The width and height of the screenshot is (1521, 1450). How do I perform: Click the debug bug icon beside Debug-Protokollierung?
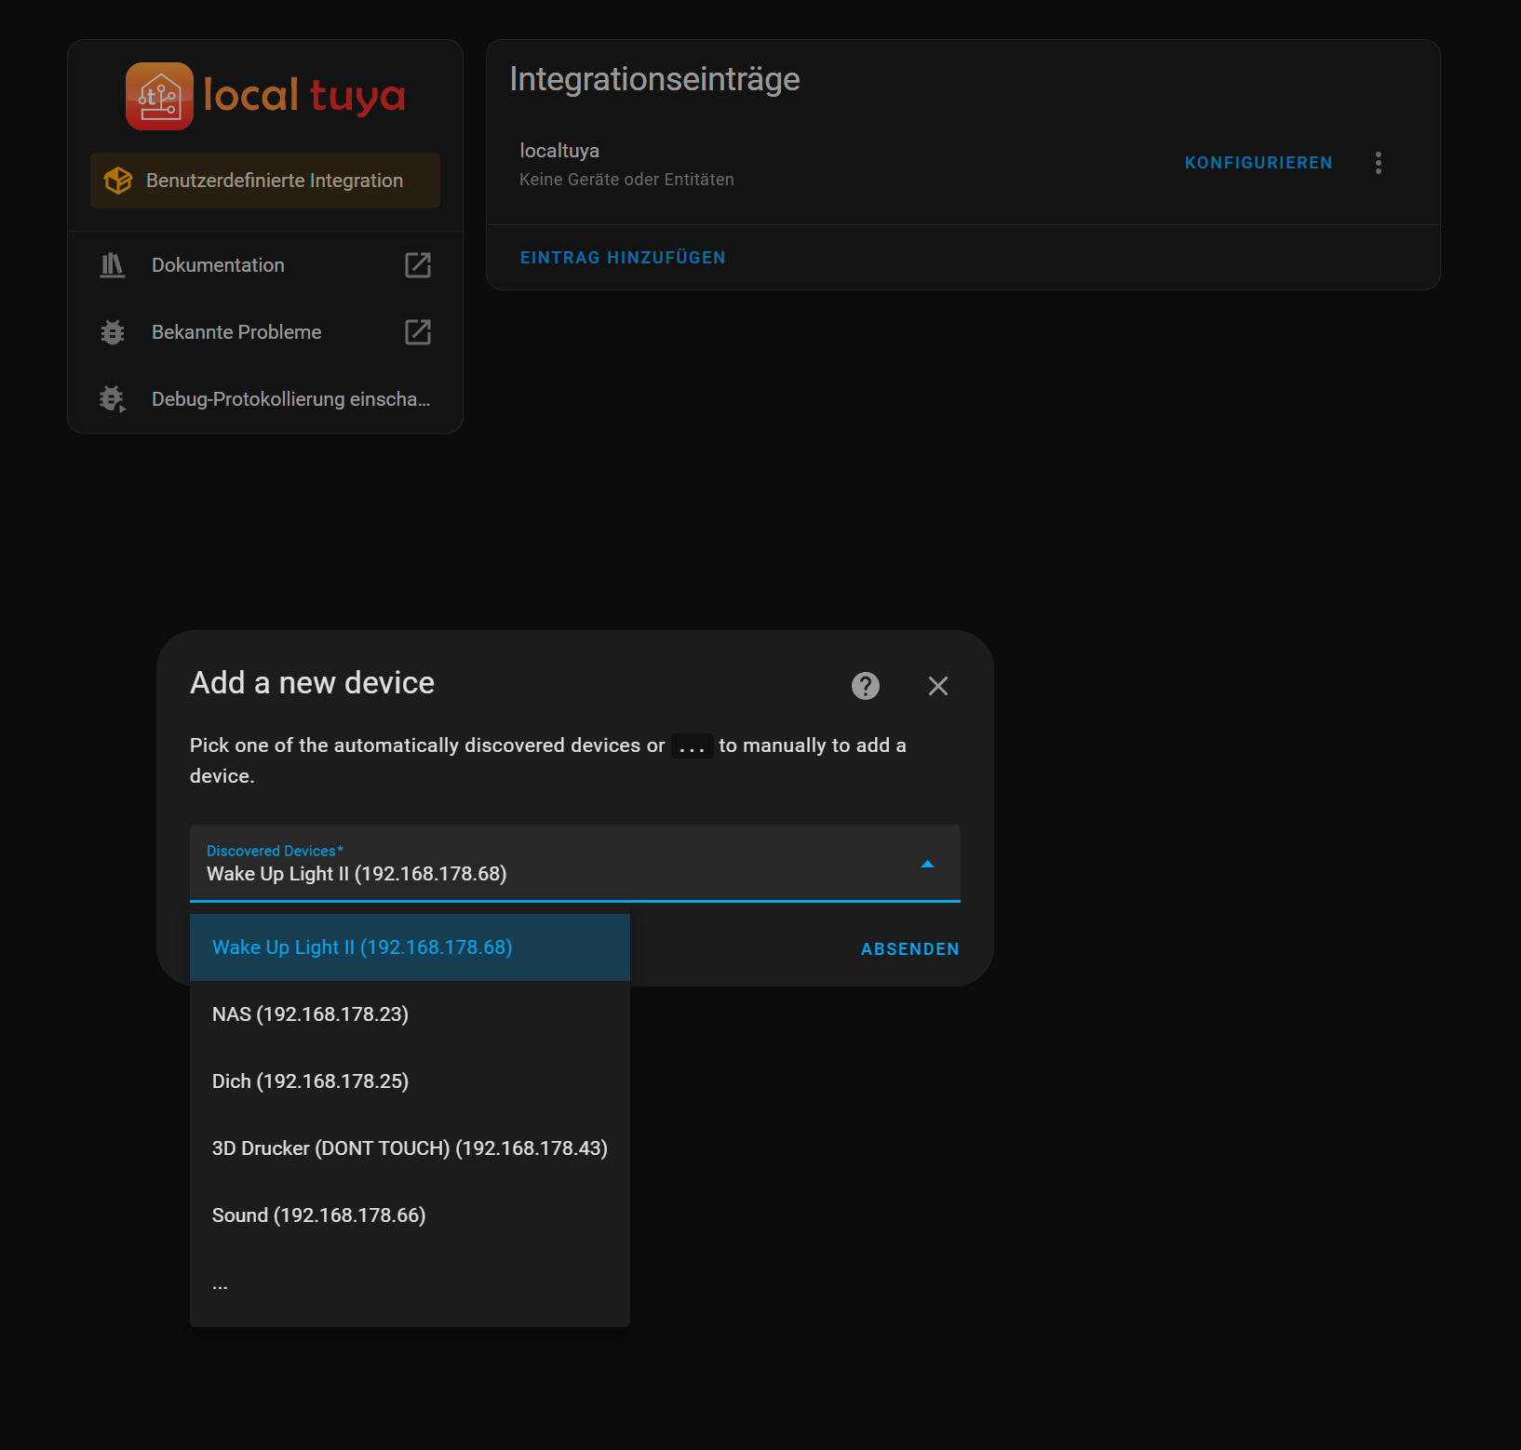(112, 399)
